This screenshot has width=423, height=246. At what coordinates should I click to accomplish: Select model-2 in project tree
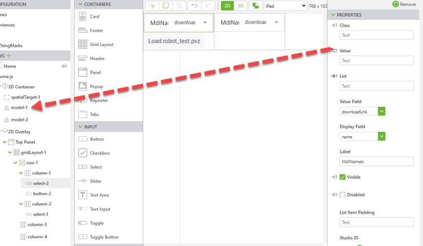click(x=19, y=119)
